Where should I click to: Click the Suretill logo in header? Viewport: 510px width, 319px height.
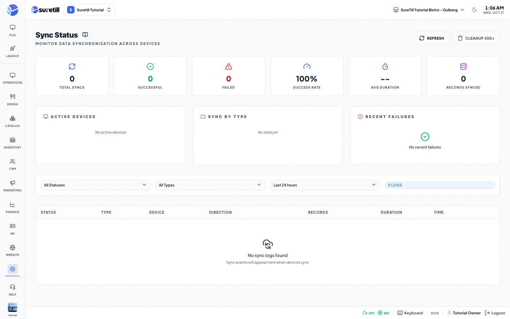(x=45, y=10)
